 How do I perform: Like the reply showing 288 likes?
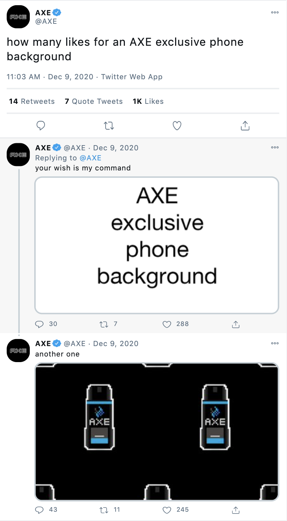(167, 324)
